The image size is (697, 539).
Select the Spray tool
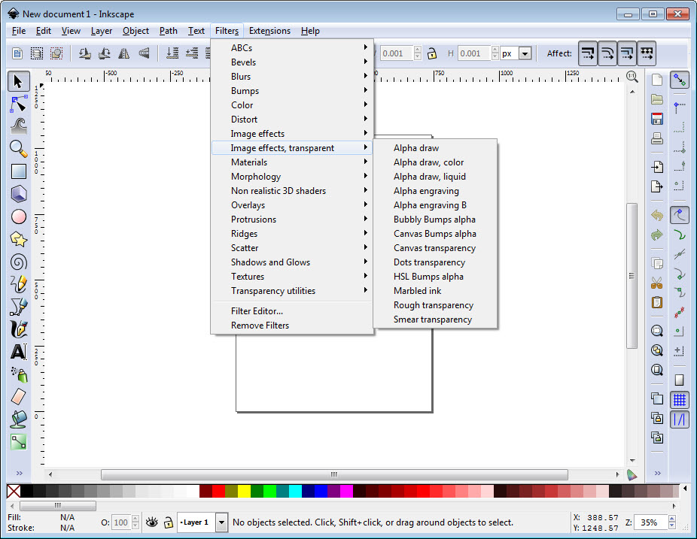point(18,374)
